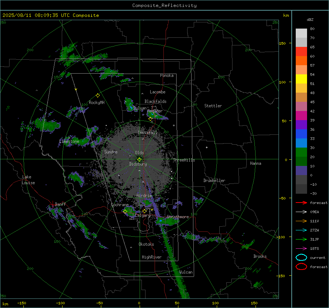The image size is (329, 308).
Task: Click the red forecast arrow in legend
Action: coord(301,203)
